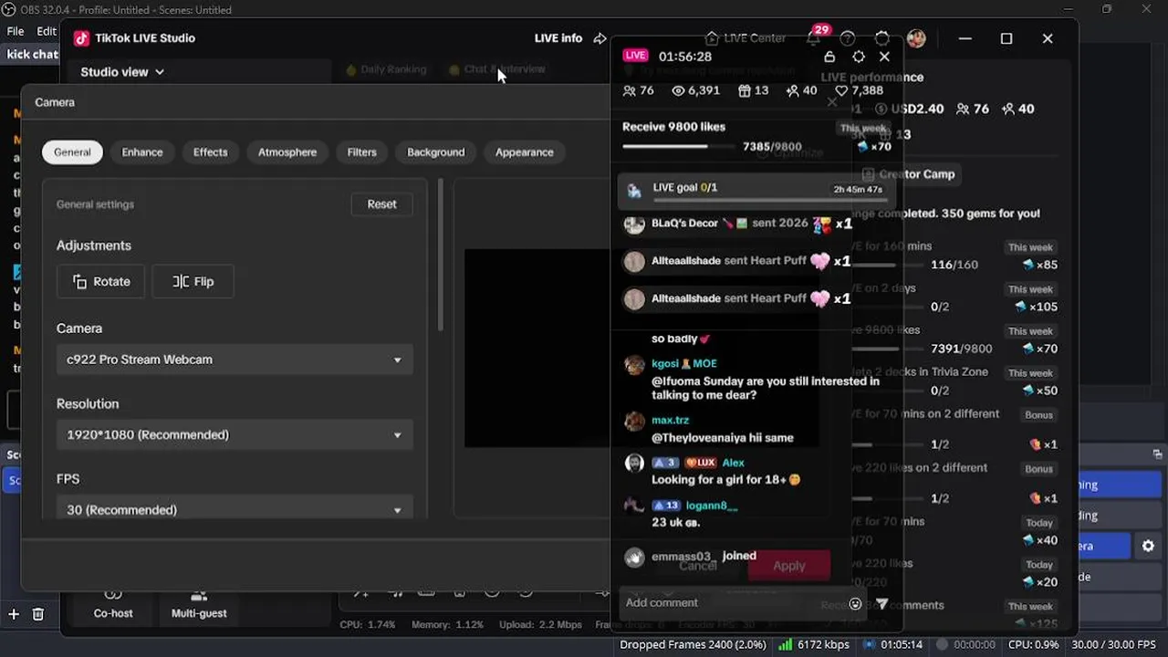
Task: Open TikTok LIVE Studio settings gear icon
Action: (881, 38)
